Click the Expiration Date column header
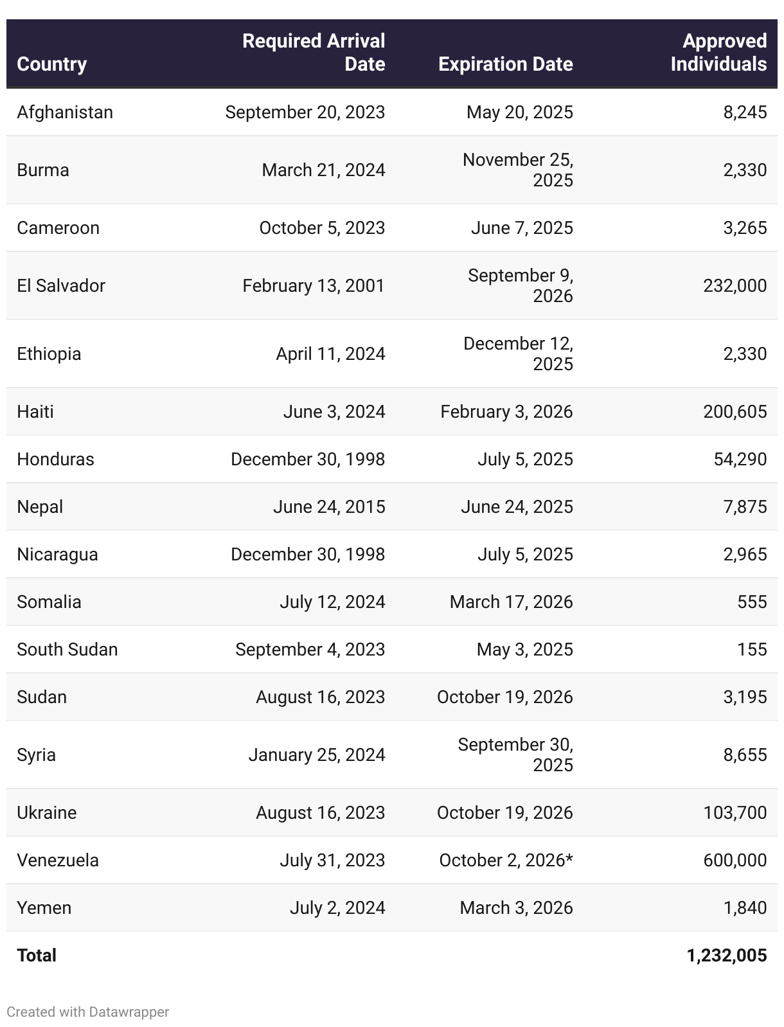The height and width of the screenshot is (1027, 784). point(505,64)
